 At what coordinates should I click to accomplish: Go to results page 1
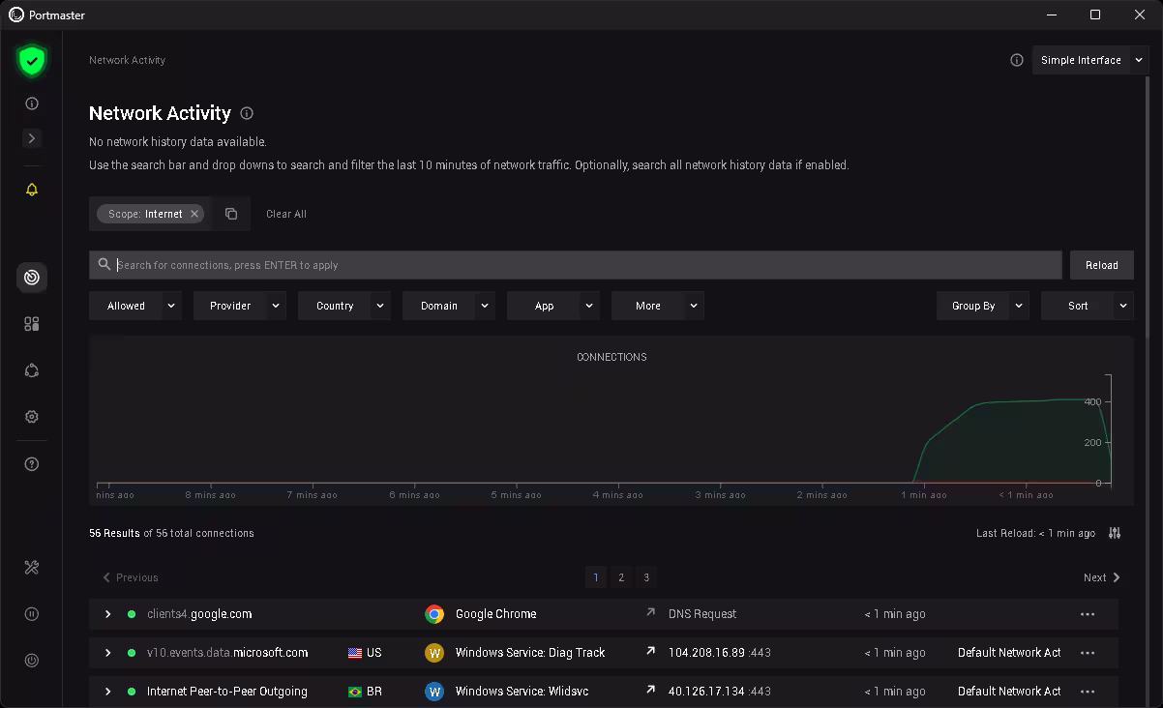tap(596, 577)
